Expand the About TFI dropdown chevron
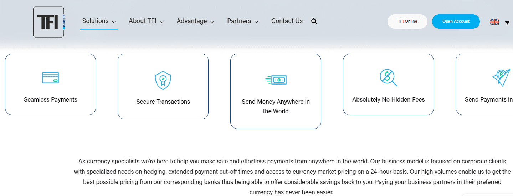Viewport: 513px width, 196px height. pyautogui.click(x=161, y=22)
